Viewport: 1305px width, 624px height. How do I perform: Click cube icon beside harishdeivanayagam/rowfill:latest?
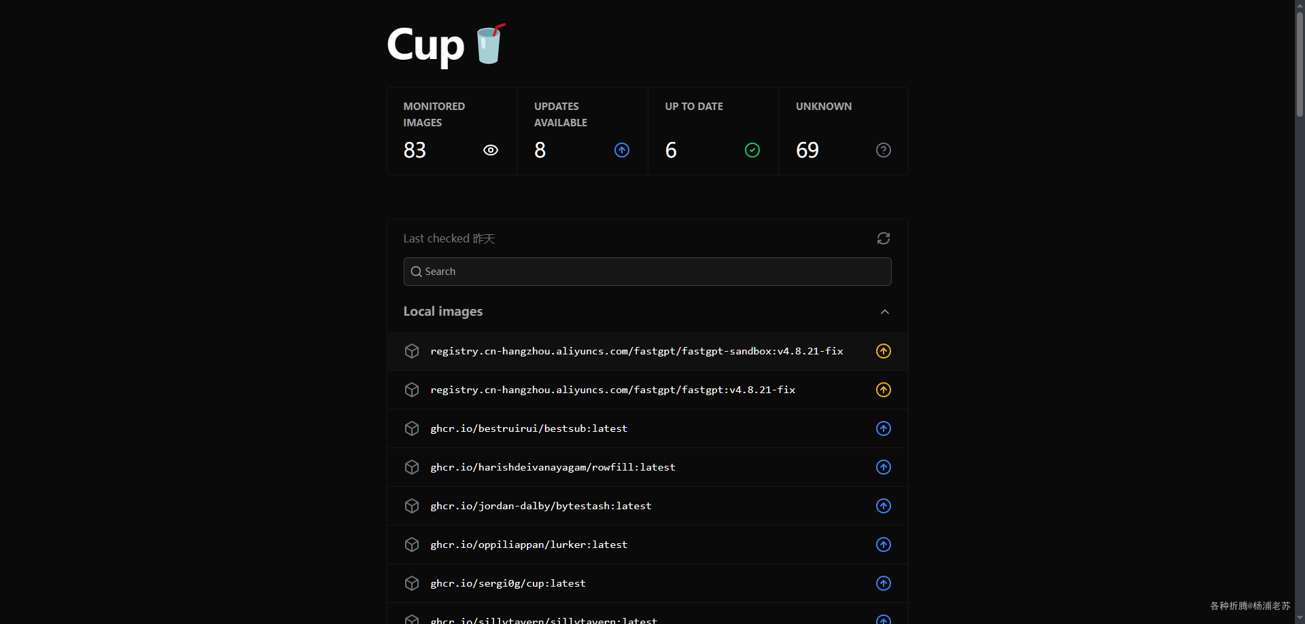tap(412, 467)
